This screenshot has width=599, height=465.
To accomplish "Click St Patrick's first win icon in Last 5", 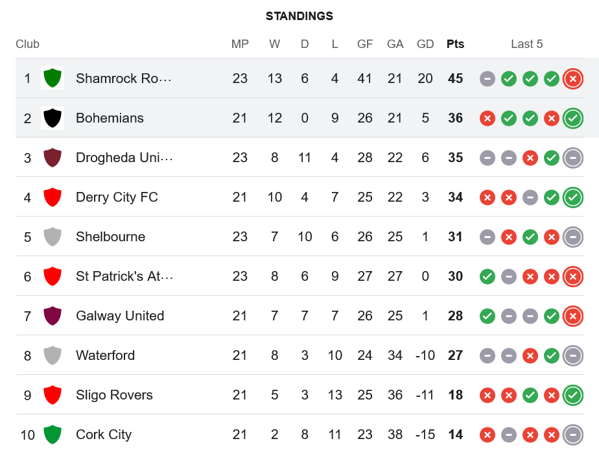I will [487, 277].
